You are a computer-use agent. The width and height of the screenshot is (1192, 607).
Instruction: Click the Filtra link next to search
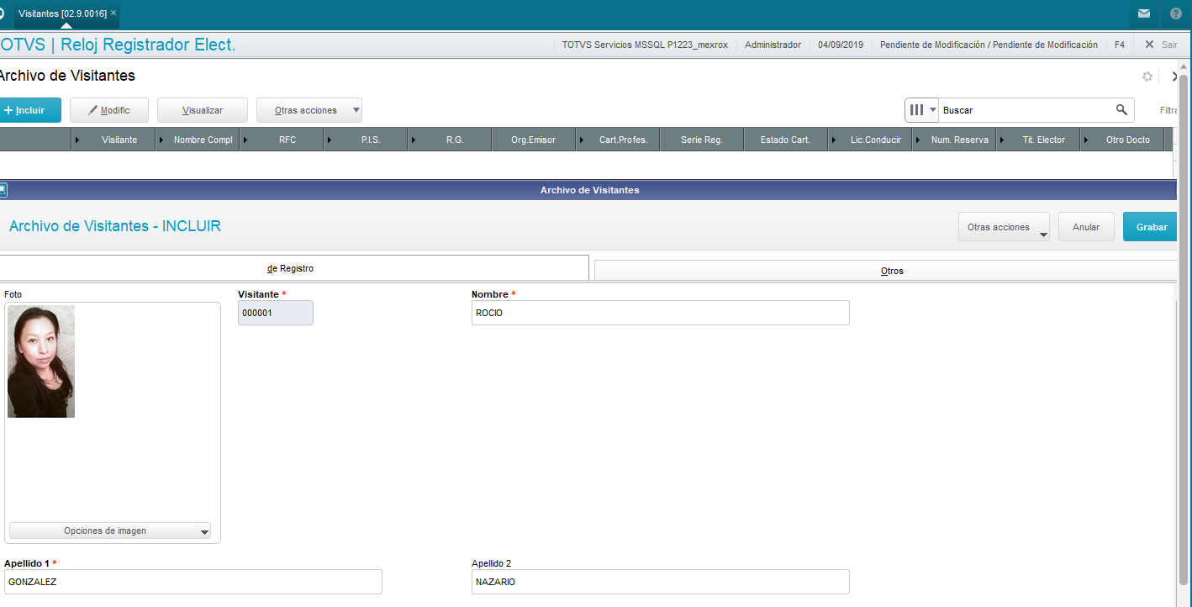click(x=1169, y=110)
